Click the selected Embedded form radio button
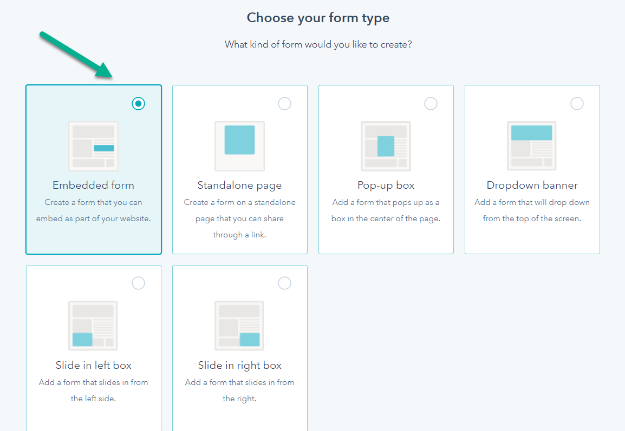The width and height of the screenshot is (625, 431). 138,103
